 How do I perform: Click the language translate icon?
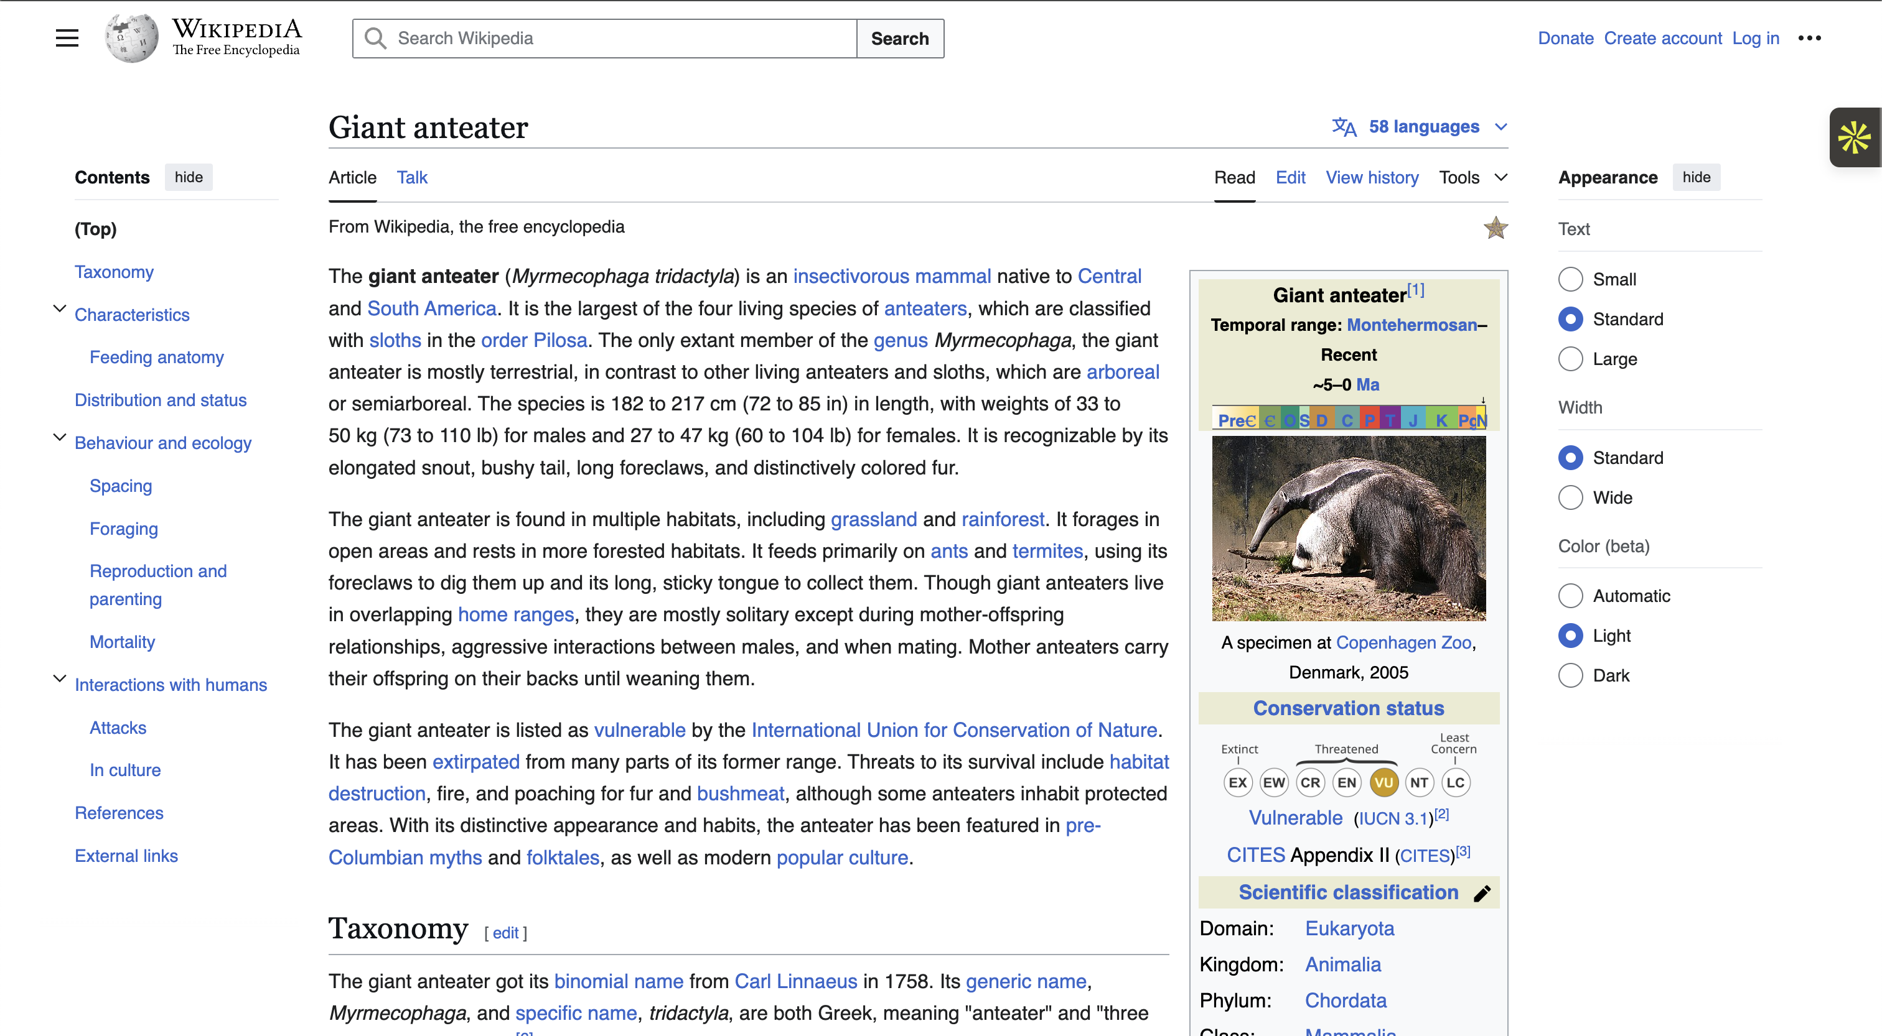click(1344, 127)
